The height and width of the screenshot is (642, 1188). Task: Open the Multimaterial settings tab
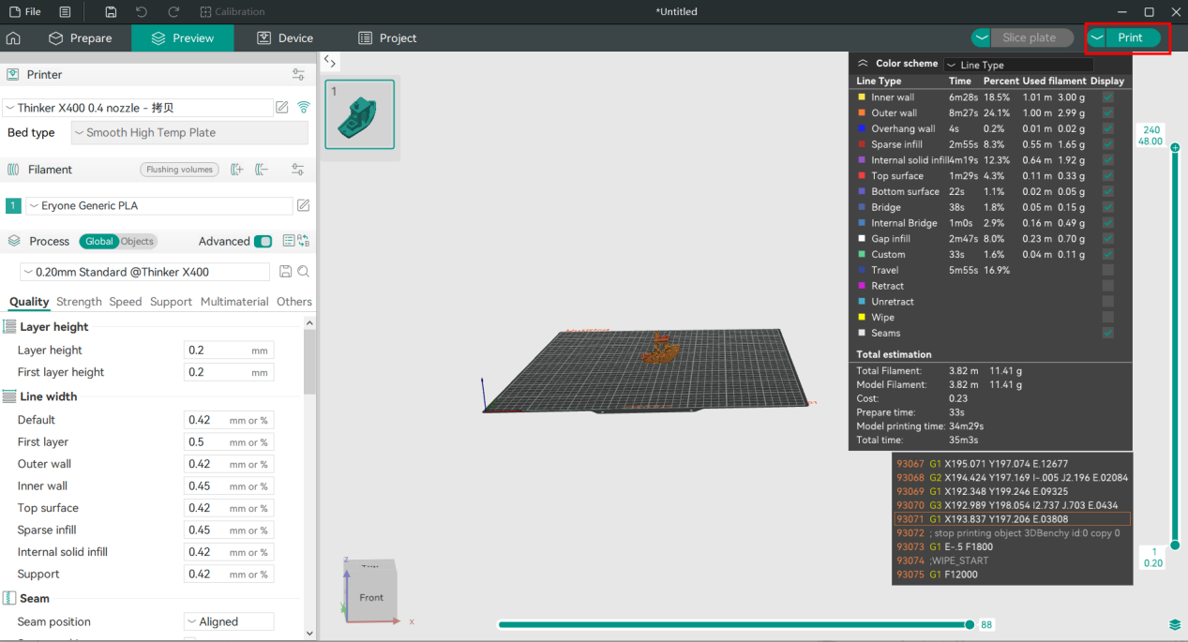pyautogui.click(x=234, y=302)
